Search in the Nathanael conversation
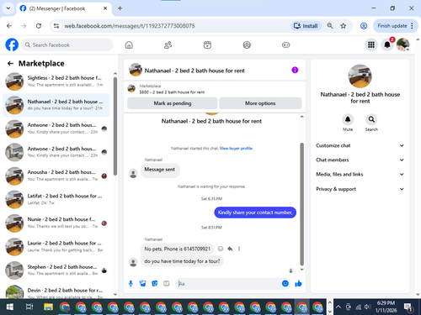 pyautogui.click(x=371, y=120)
